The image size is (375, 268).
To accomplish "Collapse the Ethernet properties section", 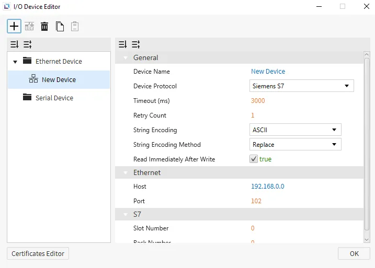I will pos(126,173).
